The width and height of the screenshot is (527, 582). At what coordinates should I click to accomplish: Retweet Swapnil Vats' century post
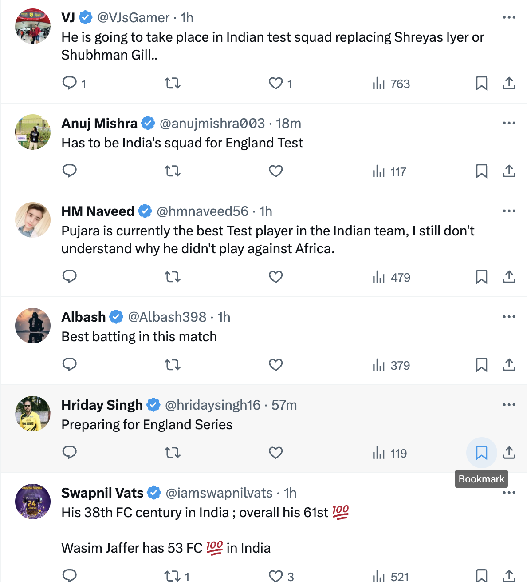click(x=172, y=576)
